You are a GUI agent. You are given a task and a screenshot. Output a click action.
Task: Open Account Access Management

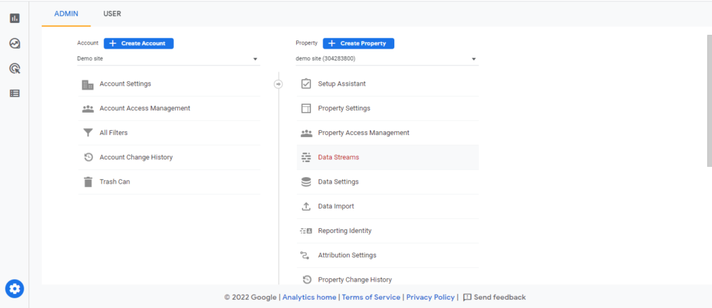click(145, 108)
